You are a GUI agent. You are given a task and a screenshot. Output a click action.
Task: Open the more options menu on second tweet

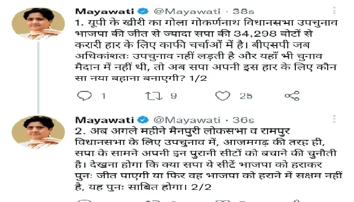click(334, 119)
